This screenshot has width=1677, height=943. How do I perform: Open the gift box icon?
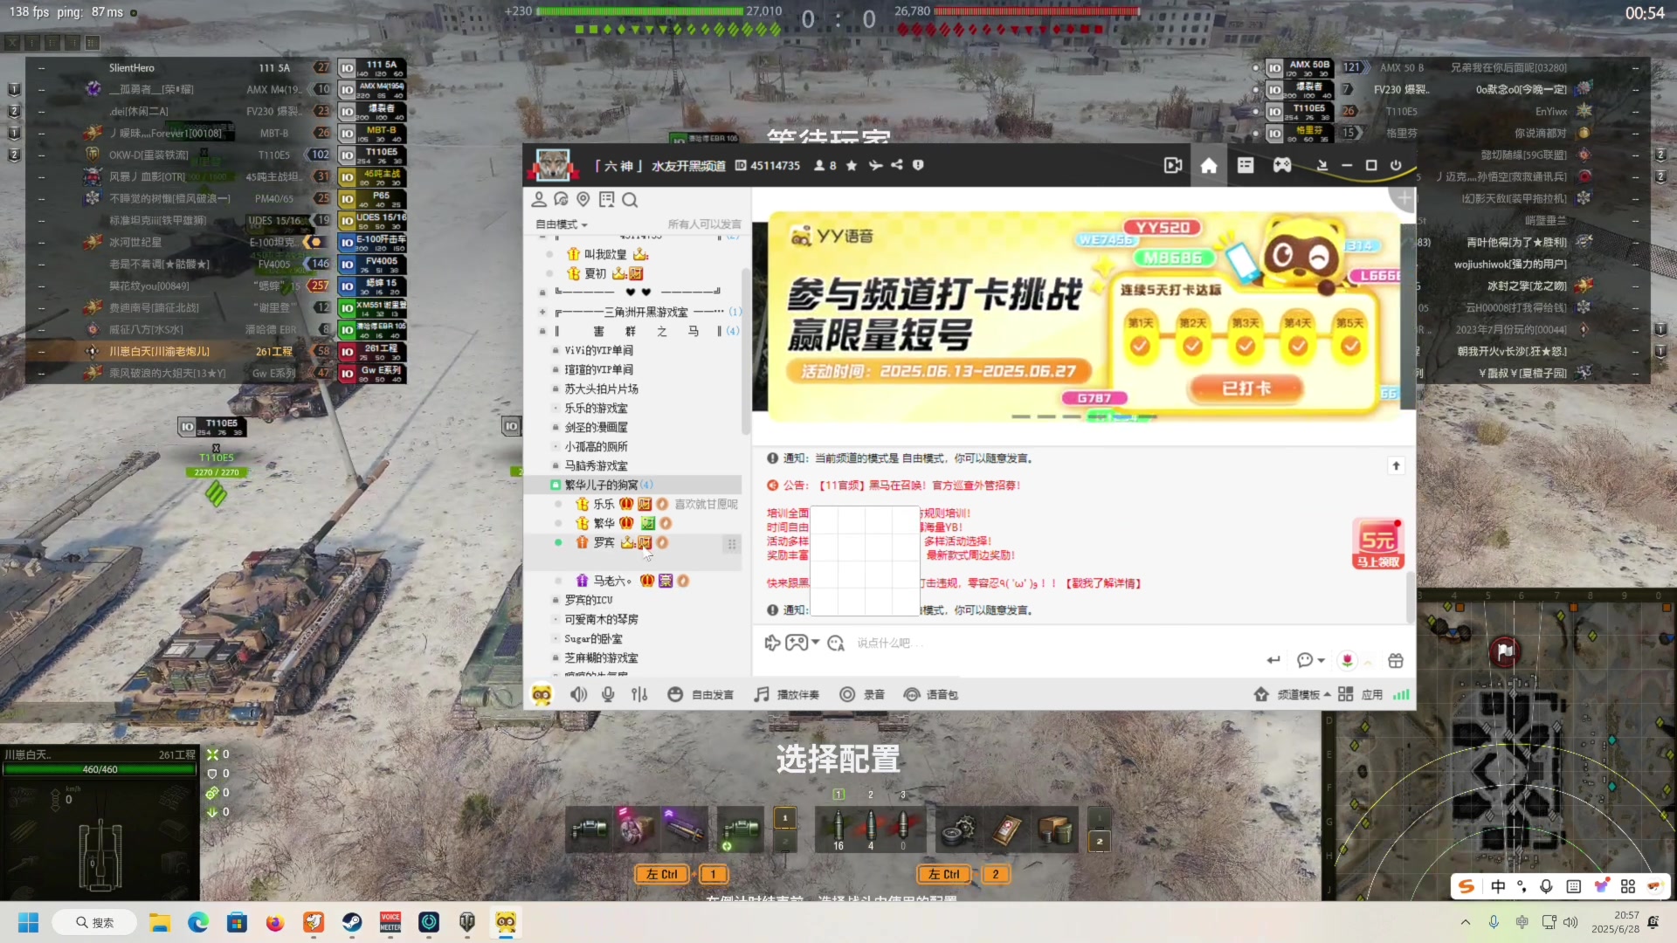(x=1396, y=661)
